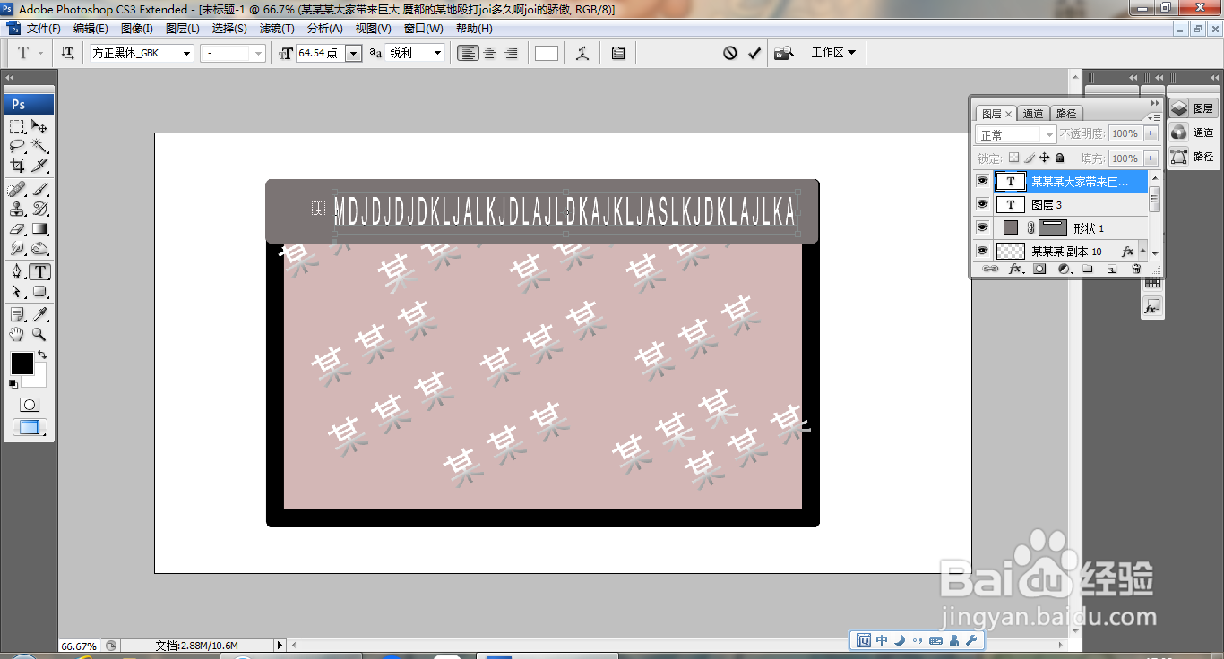Select the Slice tool
Screen dimensions: 1224x659
click(39, 166)
